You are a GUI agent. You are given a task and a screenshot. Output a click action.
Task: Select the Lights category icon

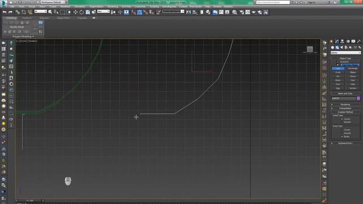[341, 48]
